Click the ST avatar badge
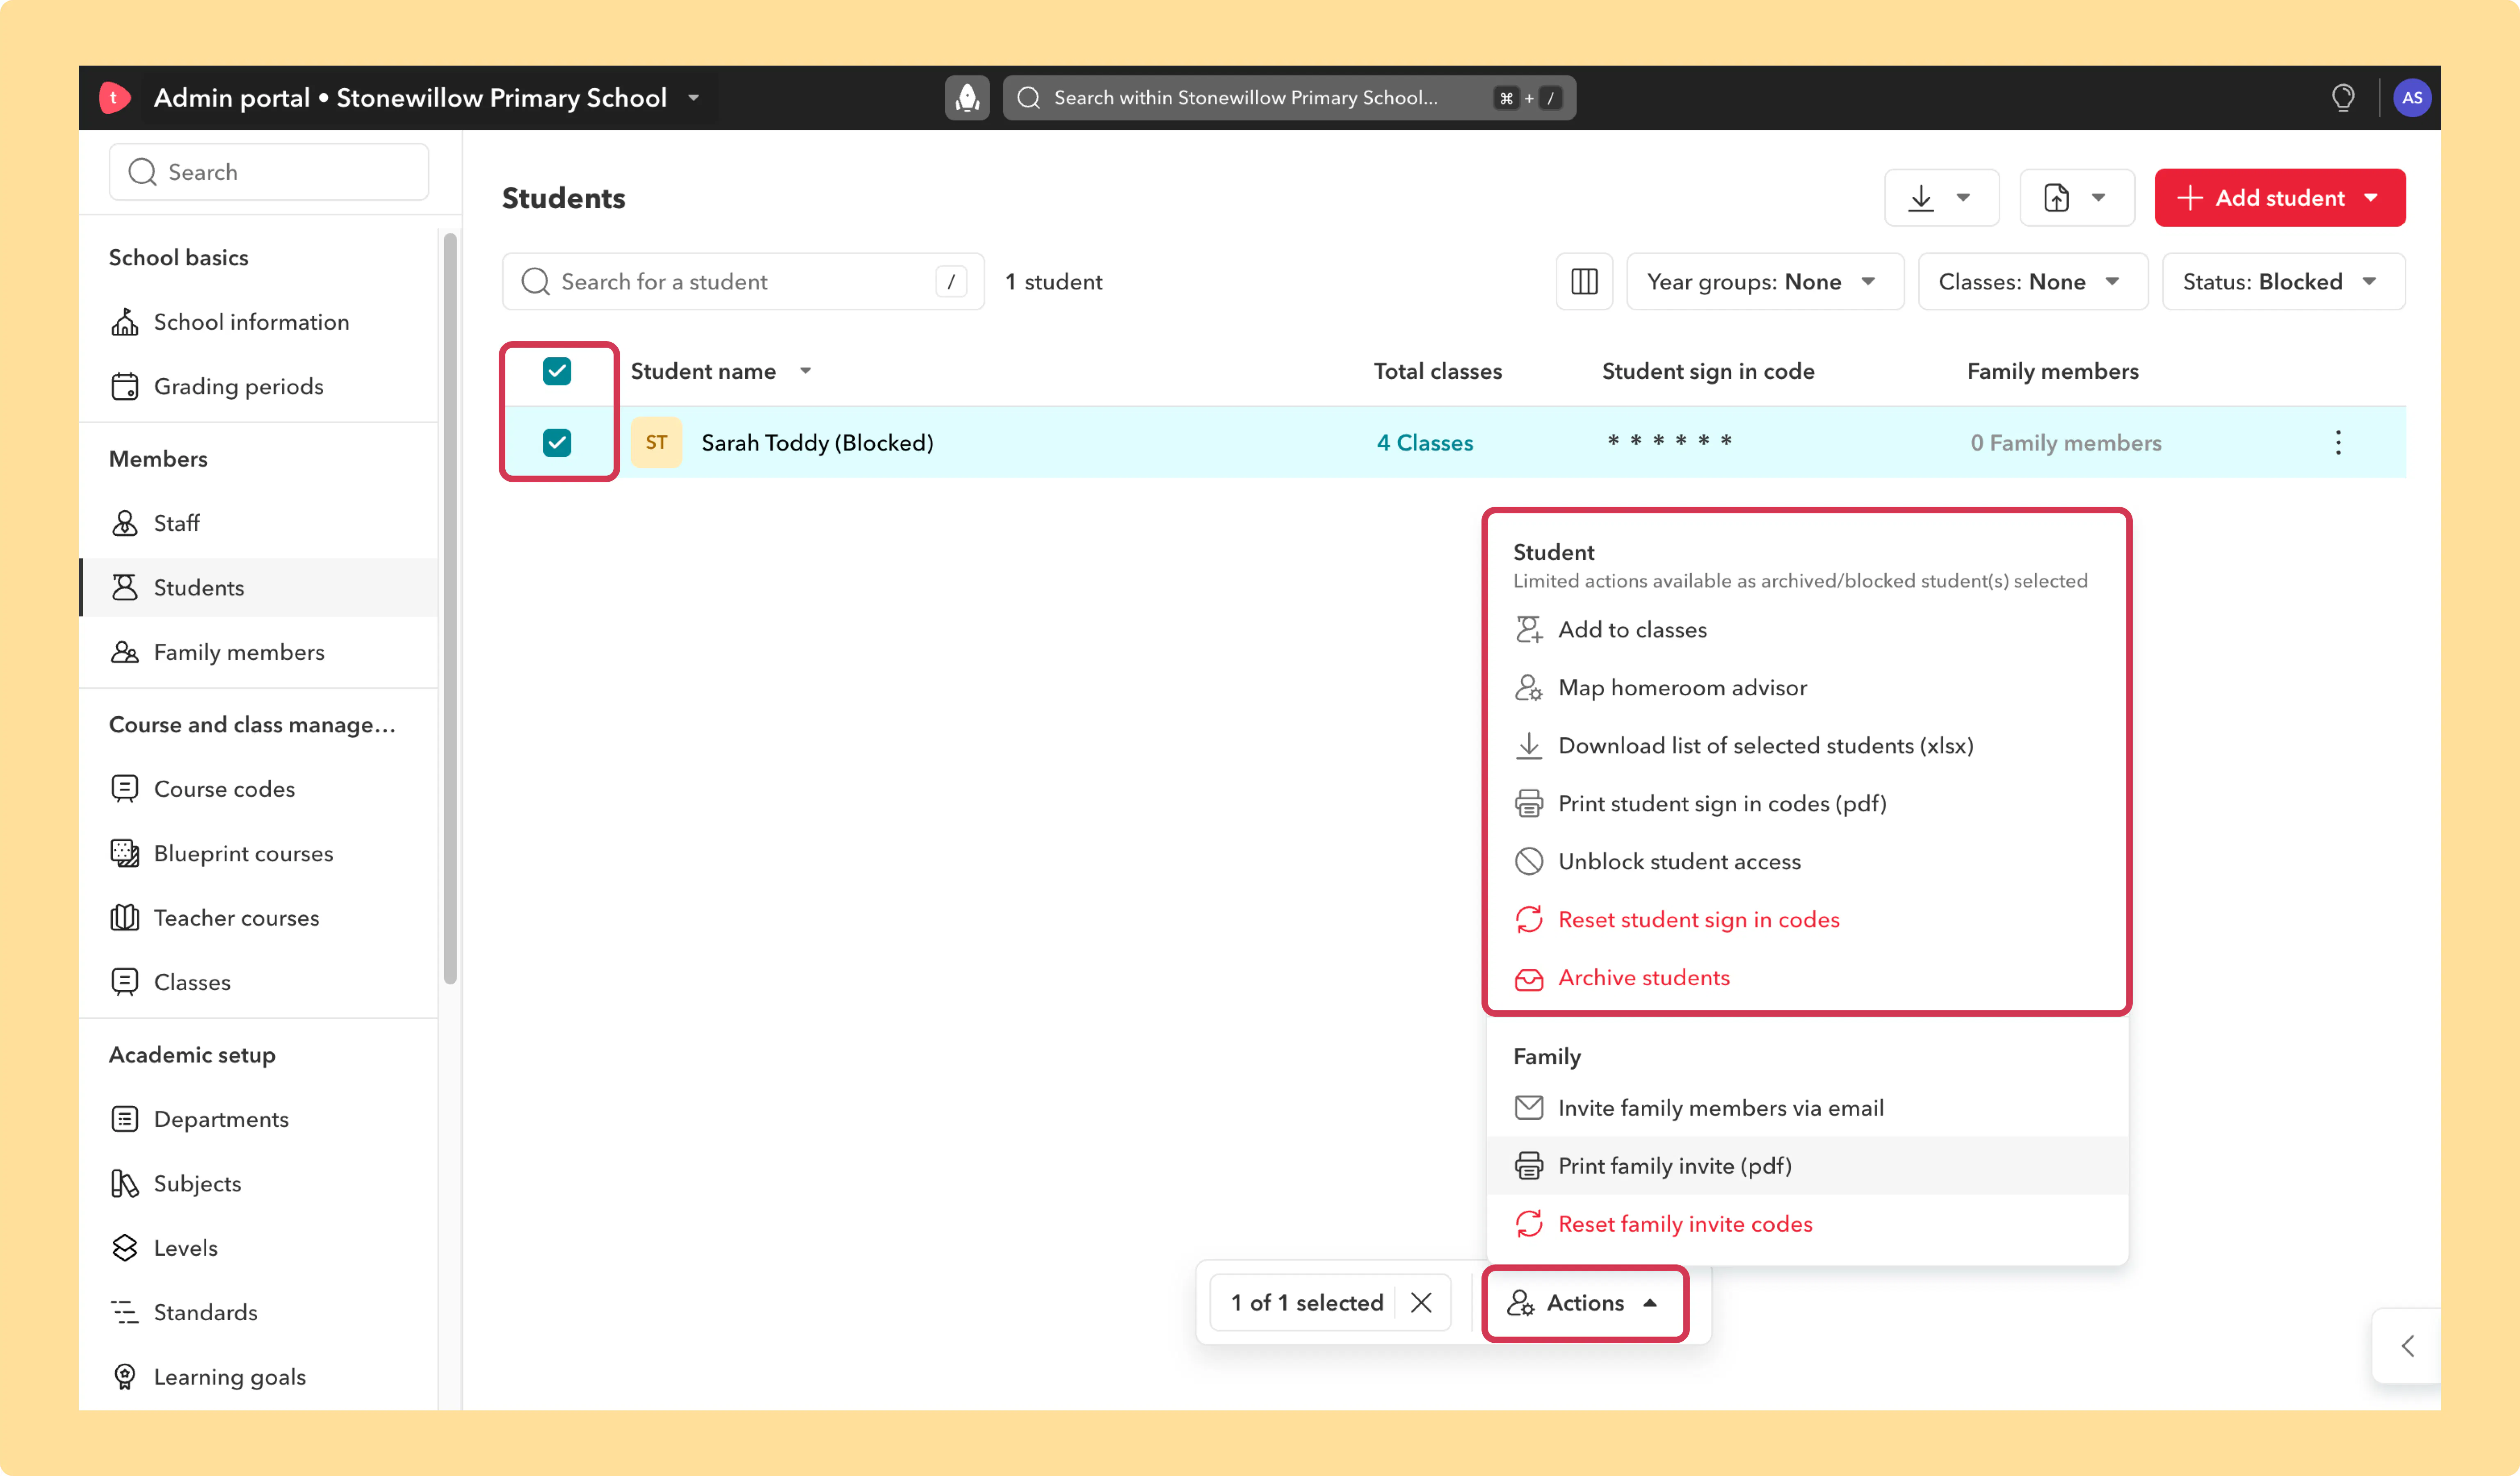 656,443
